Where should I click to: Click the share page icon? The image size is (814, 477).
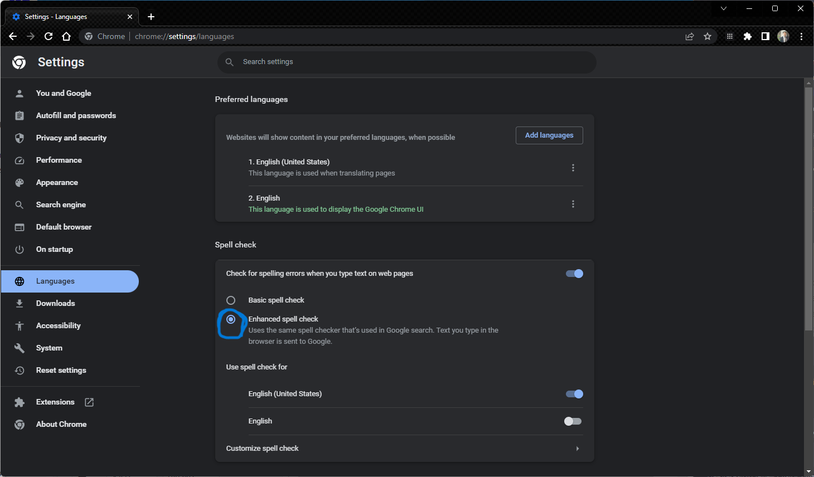point(690,36)
